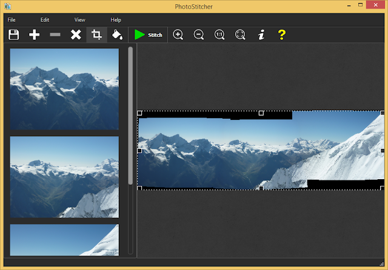Remove selected image with the minus icon
Viewport: 388px width, 270px height.
tap(55, 35)
